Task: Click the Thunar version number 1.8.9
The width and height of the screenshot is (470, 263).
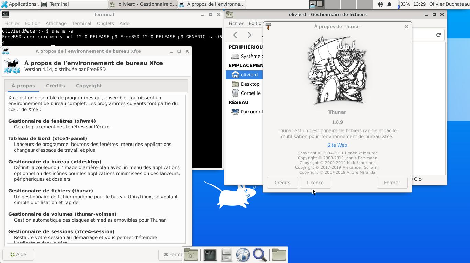Action: [x=337, y=122]
